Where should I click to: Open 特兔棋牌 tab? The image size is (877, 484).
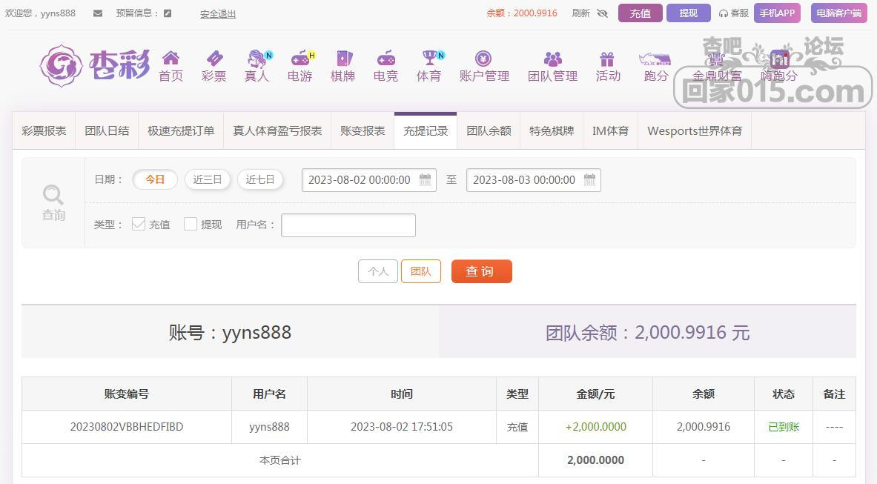click(x=552, y=130)
